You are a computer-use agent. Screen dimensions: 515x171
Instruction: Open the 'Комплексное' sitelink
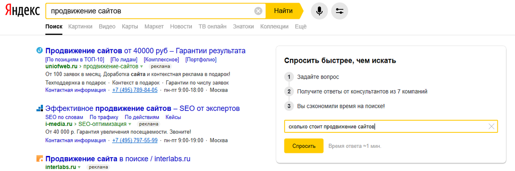pos(161,60)
